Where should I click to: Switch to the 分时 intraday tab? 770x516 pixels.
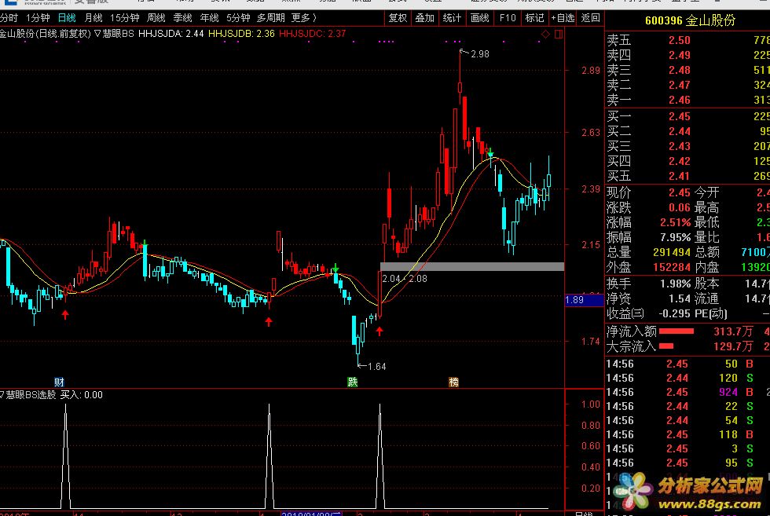[9, 18]
